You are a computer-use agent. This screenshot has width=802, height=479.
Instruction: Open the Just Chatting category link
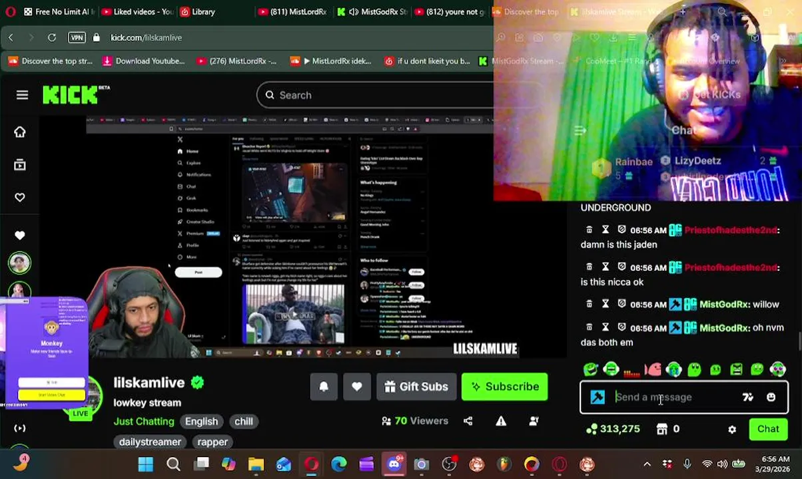coord(144,421)
